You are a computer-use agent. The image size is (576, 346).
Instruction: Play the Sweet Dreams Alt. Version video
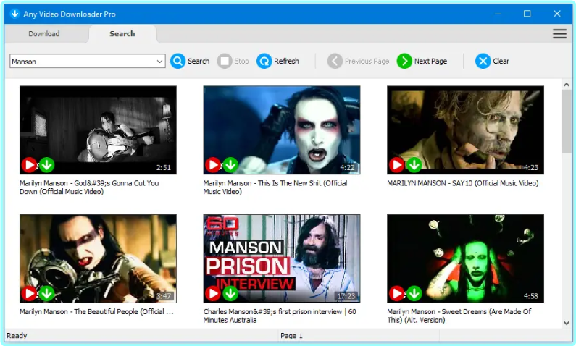[x=396, y=293]
